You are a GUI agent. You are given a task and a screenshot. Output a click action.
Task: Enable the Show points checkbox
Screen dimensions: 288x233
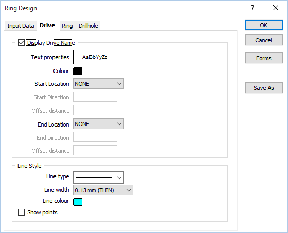pyautogui.click(x=21, y=212)
